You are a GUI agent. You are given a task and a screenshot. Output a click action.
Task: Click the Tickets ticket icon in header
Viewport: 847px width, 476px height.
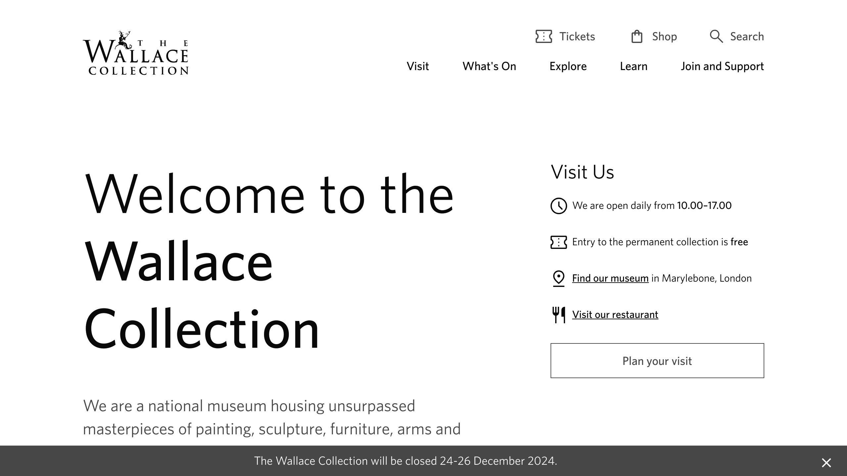[544, 36]
